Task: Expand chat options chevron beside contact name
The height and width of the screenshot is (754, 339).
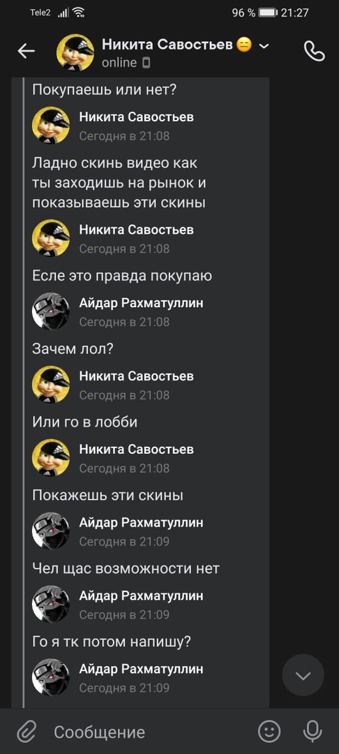Action: (264, 46)
